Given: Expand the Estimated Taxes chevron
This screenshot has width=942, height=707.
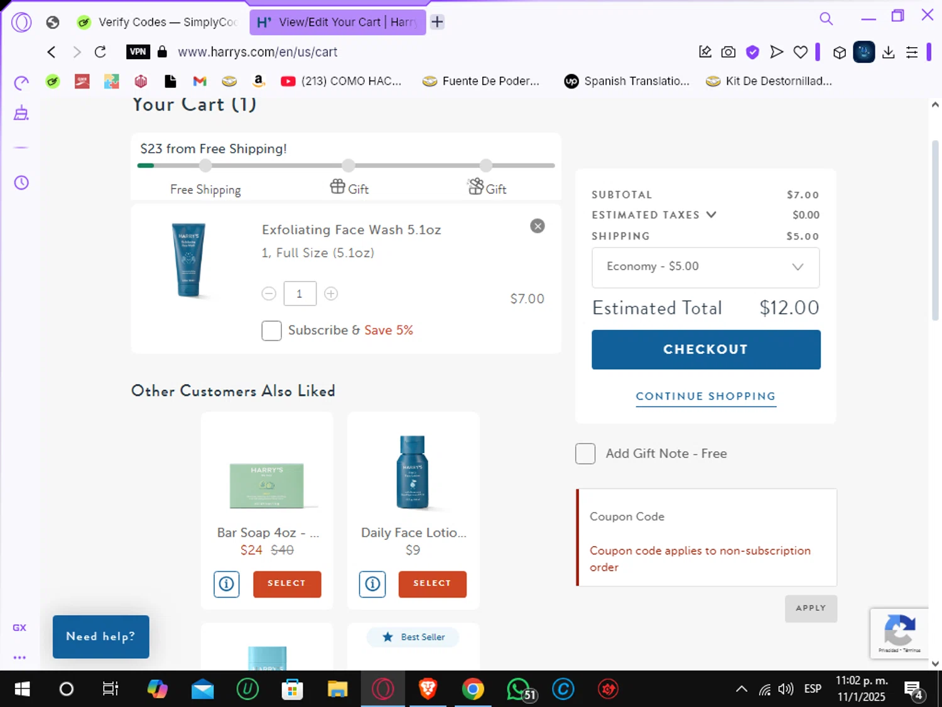Looking at the screenshot, I should pos(711,214).
